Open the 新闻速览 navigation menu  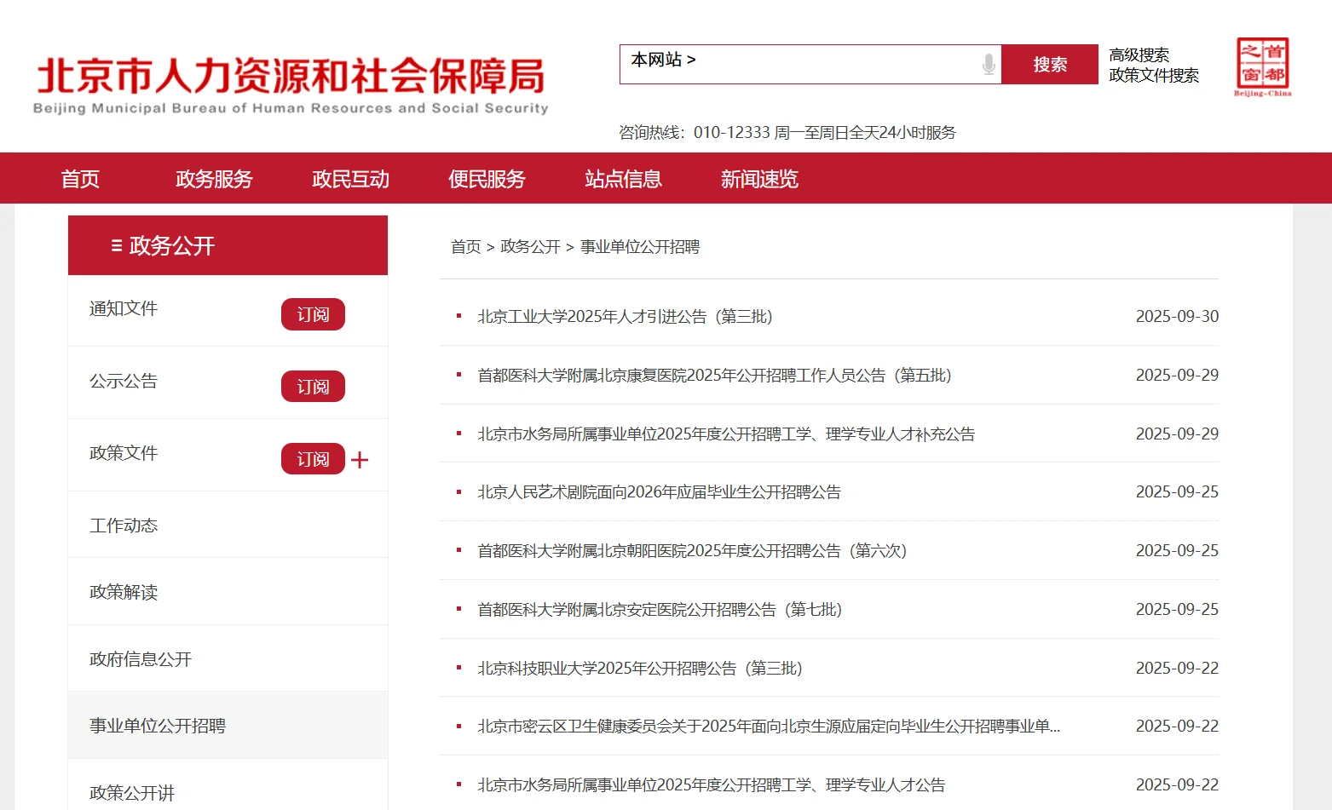tap(759, 179)
